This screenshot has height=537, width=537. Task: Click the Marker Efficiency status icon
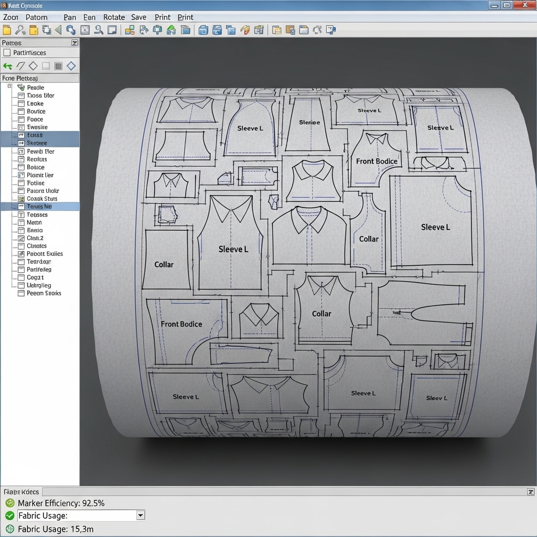tap(9, 503)
